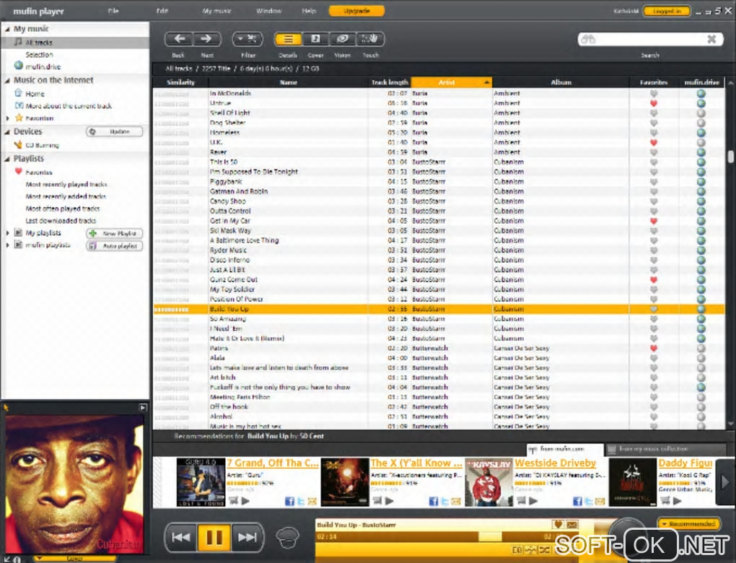Collapse the Music on the Internet section
The height and width of the screenshot is (563, 736).
[x=7, y=81]
